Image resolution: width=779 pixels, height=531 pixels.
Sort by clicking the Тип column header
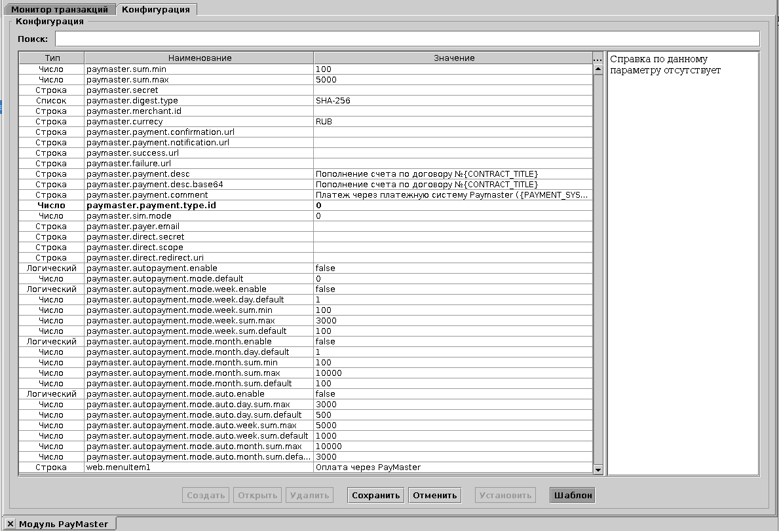49,58
